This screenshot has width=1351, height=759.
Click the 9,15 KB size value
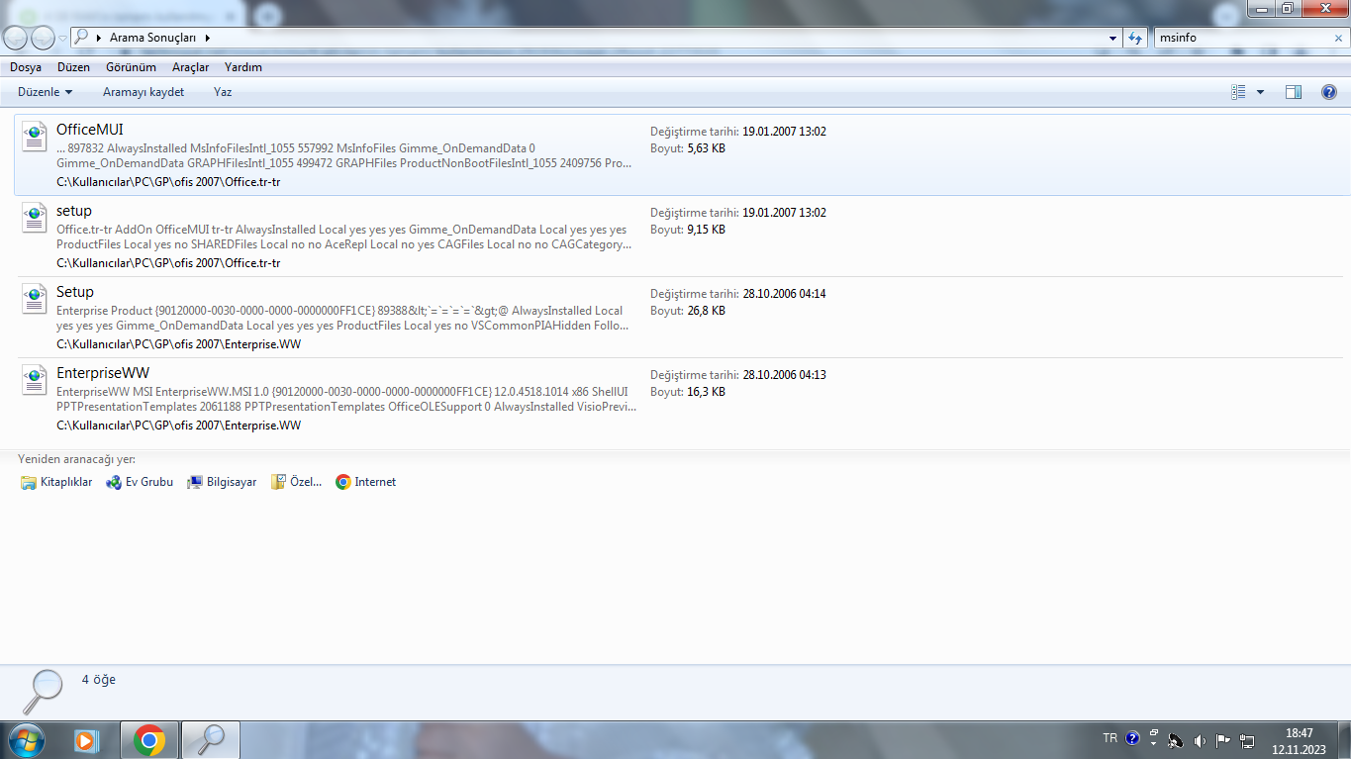707,230
